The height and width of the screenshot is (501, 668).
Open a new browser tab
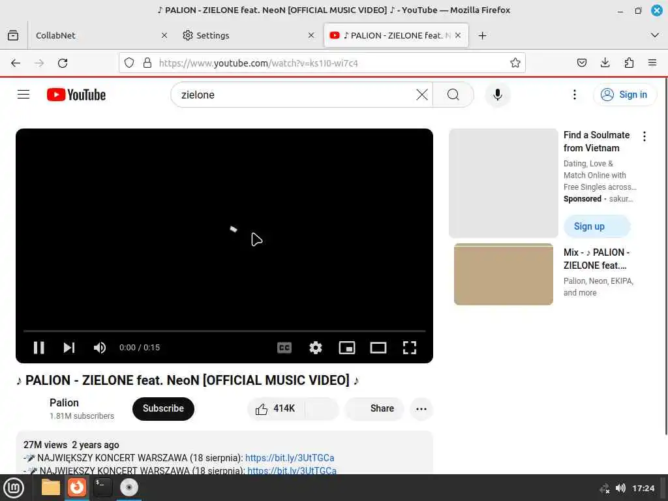click(482, 35)
